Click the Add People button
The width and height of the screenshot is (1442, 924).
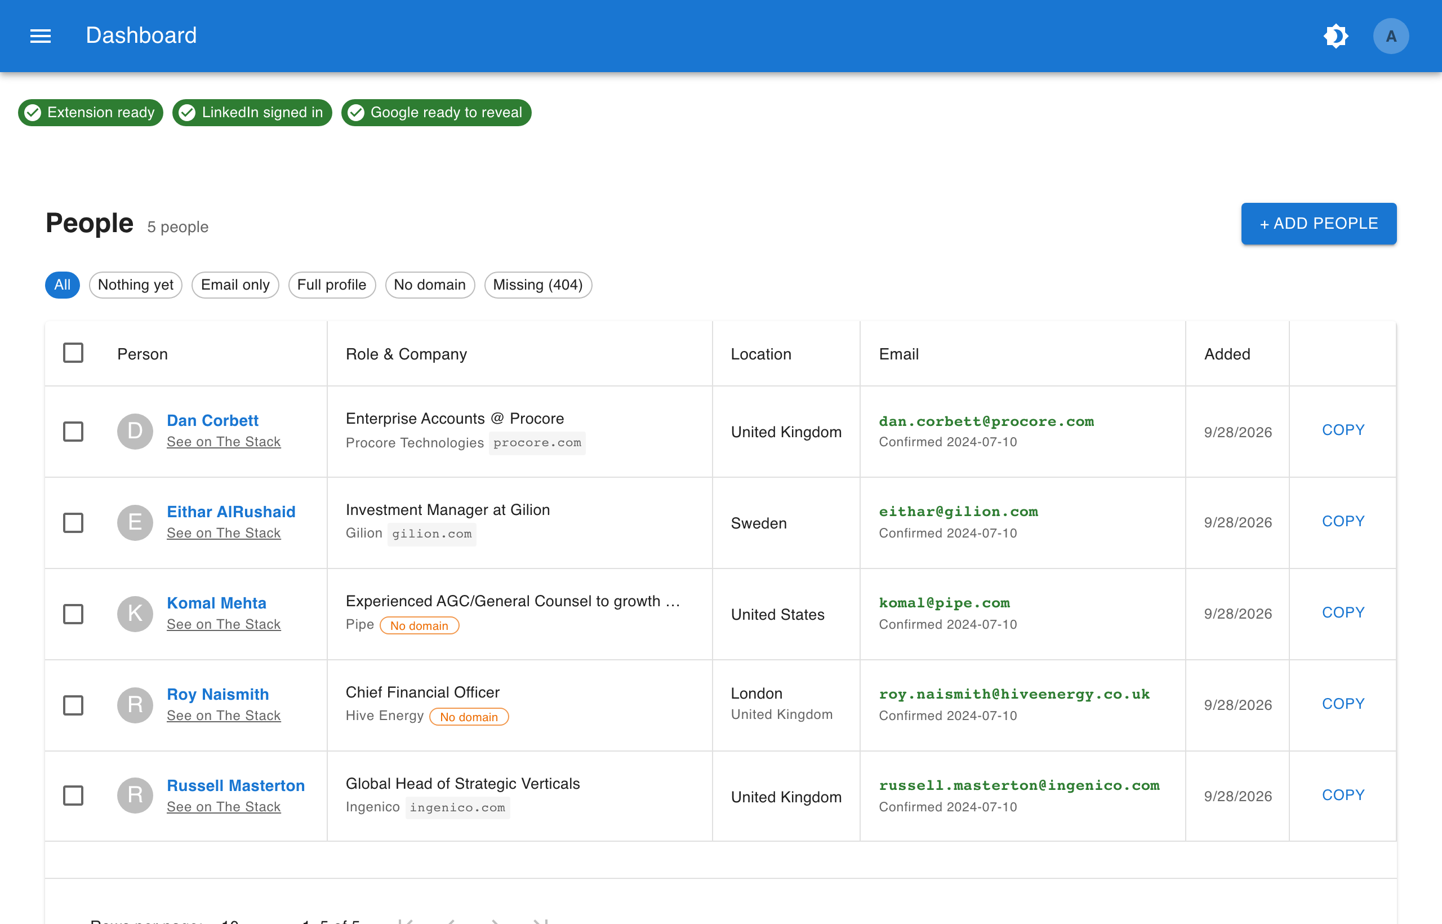[x=1319, y=223]
